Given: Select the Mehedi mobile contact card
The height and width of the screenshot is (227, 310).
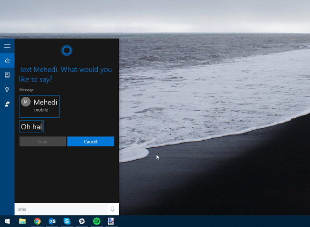Looking at the screenshot, I should click(x=39, y=106).
